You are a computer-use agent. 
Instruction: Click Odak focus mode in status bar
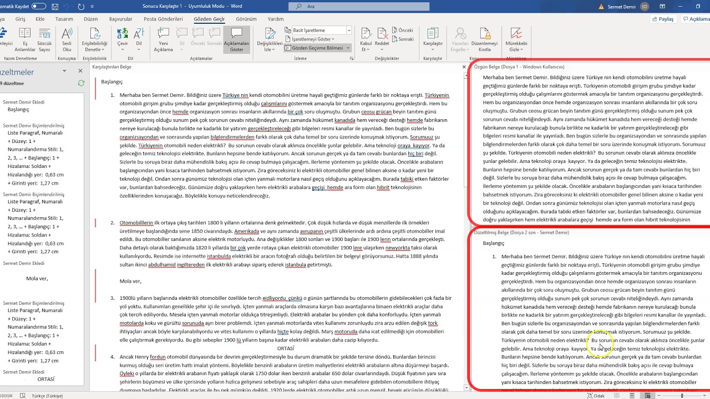click(596, 396)
